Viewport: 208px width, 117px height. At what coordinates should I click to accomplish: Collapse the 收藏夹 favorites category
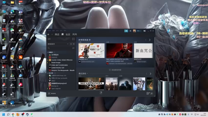[48, 52]
